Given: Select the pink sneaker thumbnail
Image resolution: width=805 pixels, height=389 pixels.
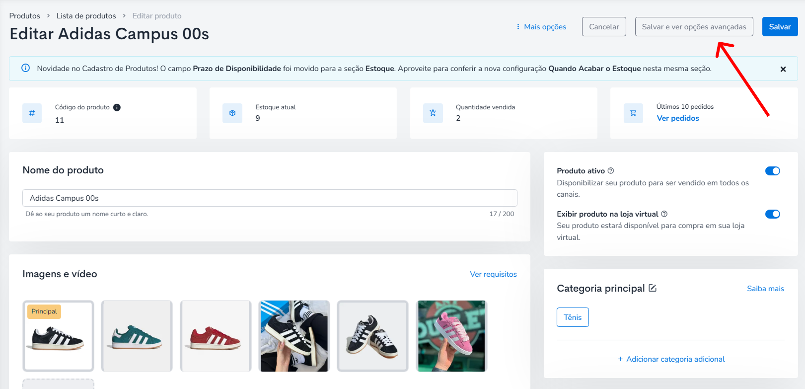Looking at the screenshot, I should coord(451,336).
